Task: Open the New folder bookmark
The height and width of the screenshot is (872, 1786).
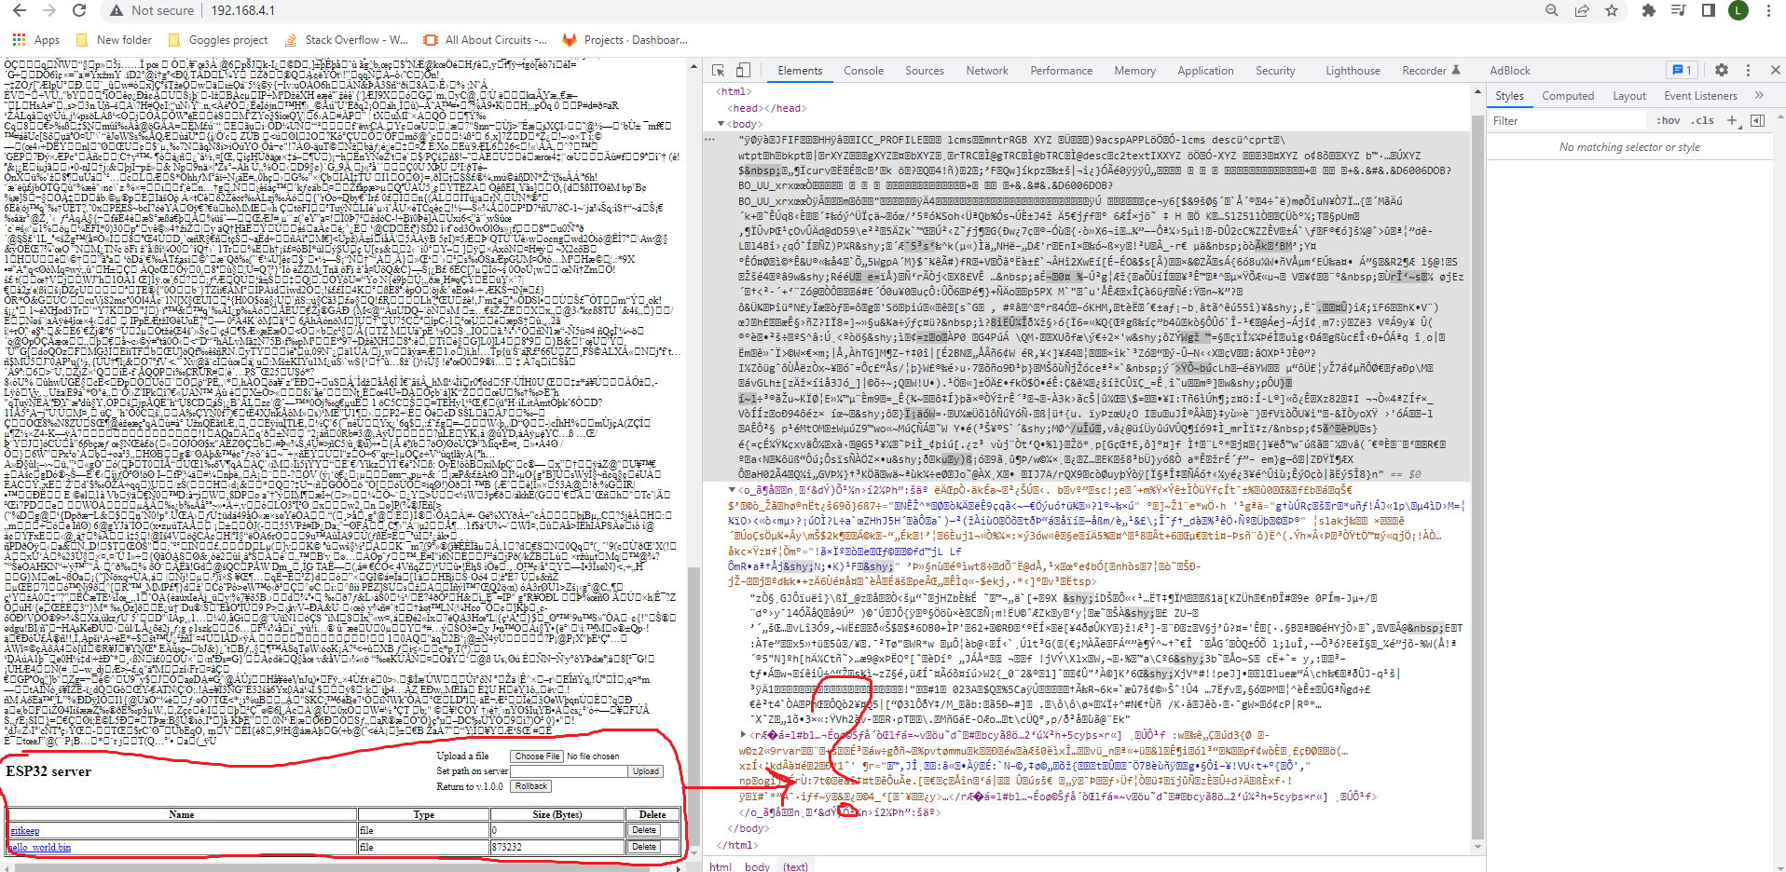Action: 114,40
